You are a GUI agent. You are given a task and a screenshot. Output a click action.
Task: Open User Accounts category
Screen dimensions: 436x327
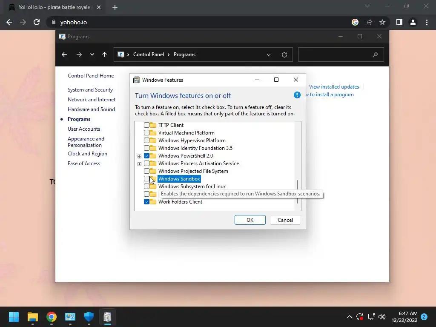(84, 129)
